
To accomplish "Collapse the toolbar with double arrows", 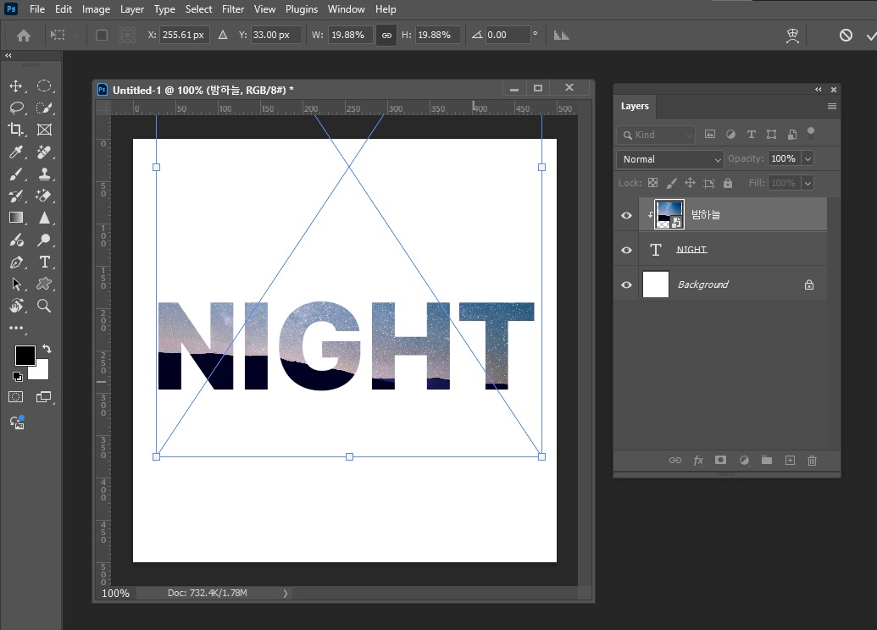I will click(8, 55).
